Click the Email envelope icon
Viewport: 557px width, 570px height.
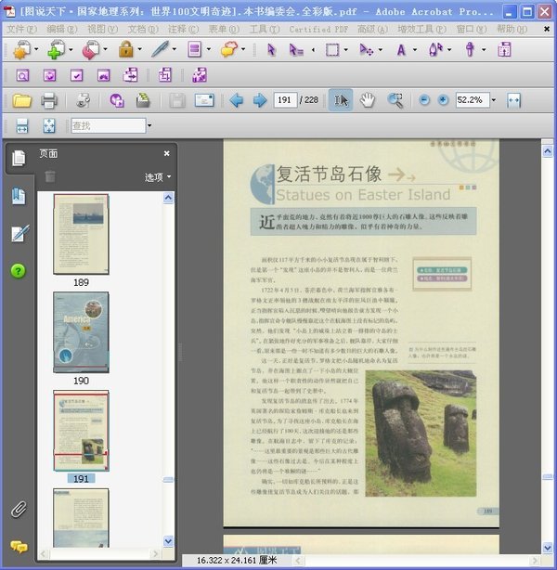click(204, 100)
